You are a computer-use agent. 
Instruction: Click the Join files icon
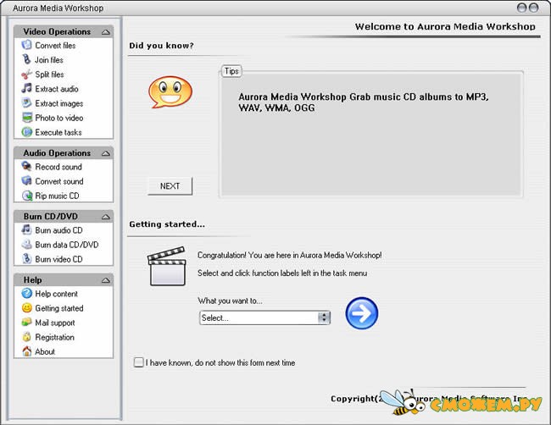pyautogui.click(x=27, y=59)
